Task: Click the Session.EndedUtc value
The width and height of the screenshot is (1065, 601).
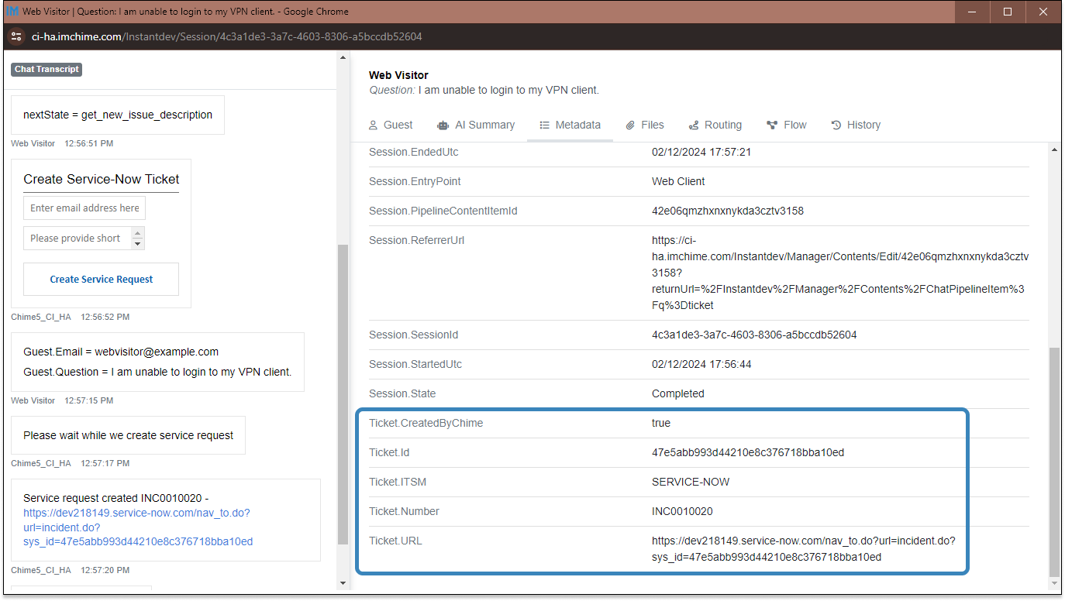Action: [x=701, y=152]
